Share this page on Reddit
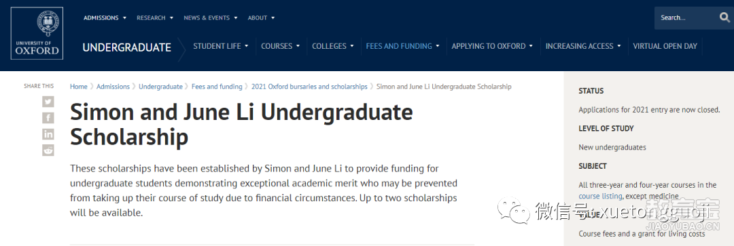 (48, 150)
